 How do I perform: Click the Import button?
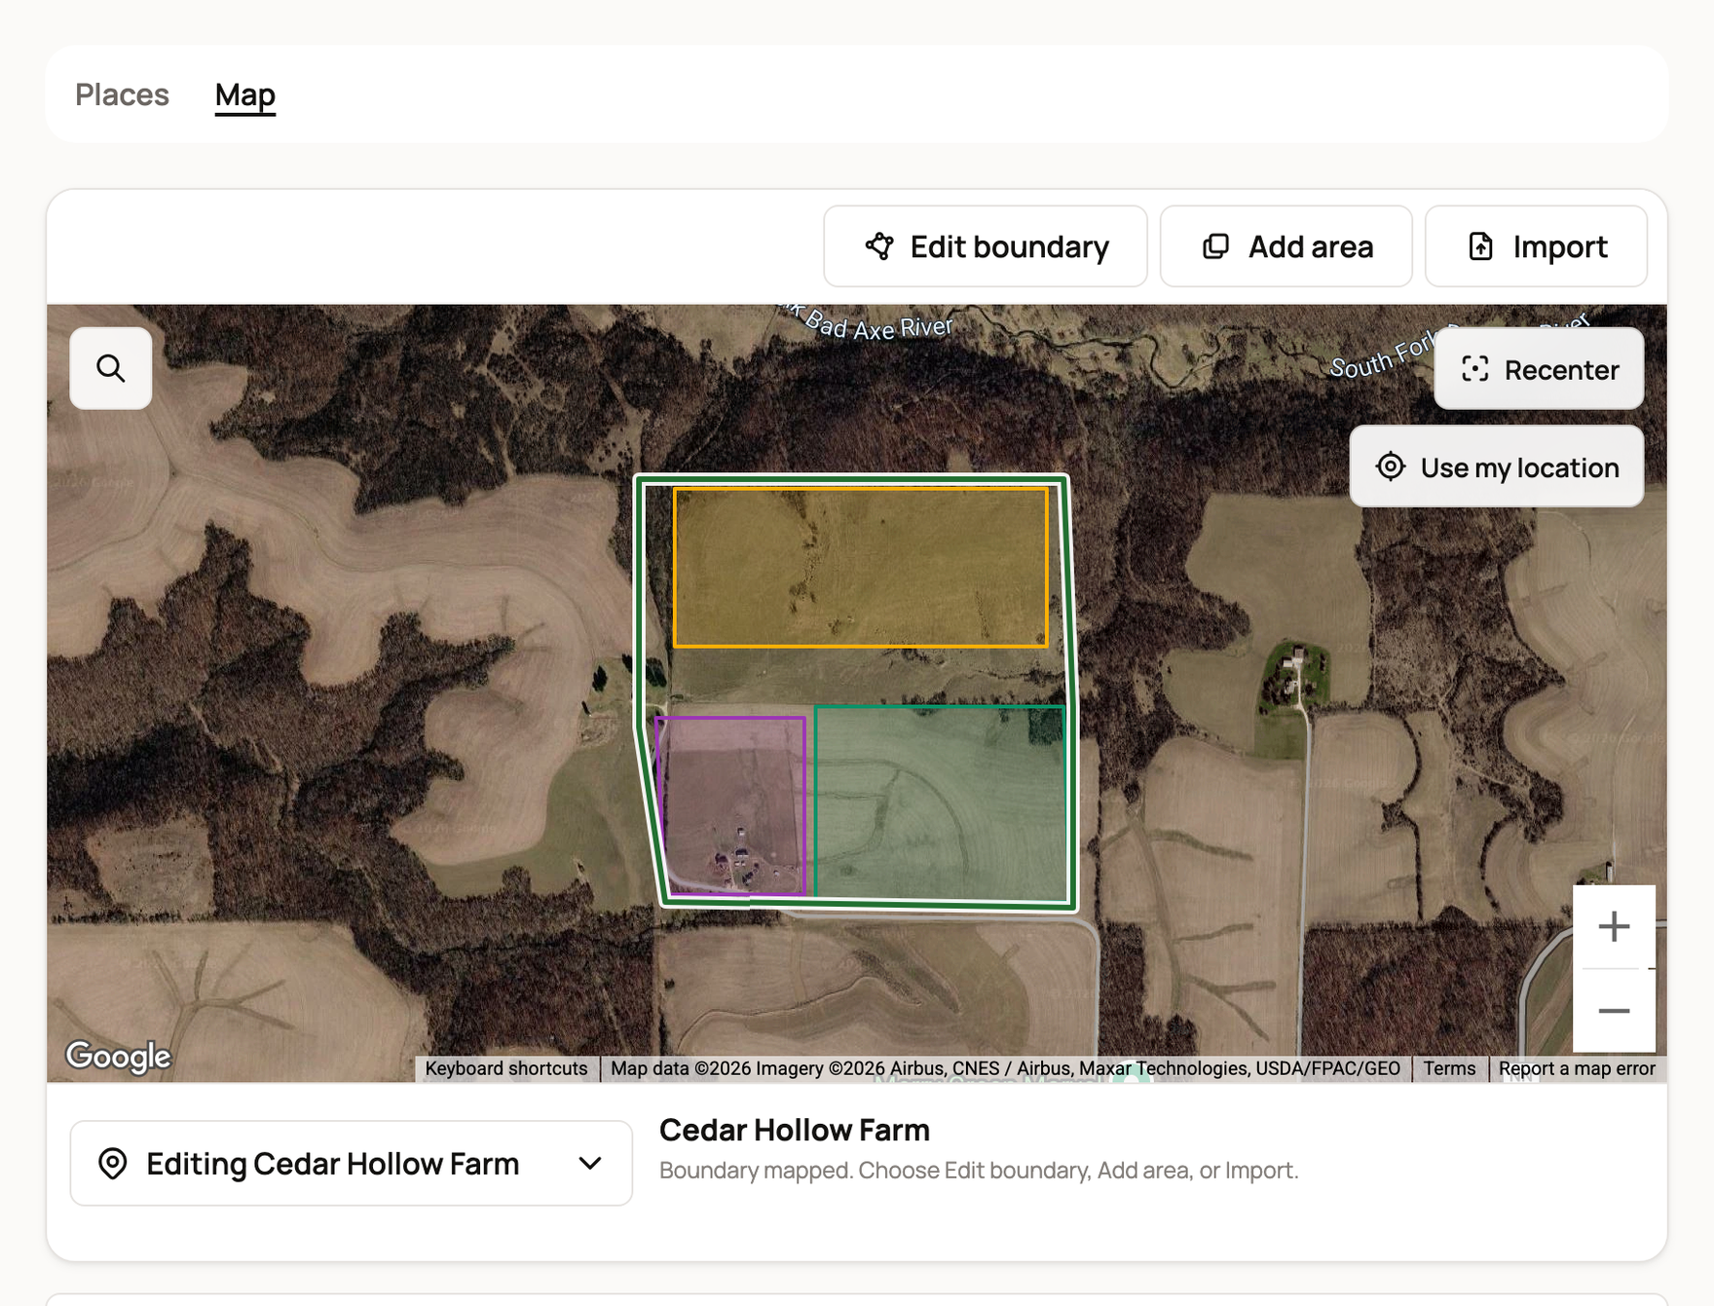[x=1536, y=246]
